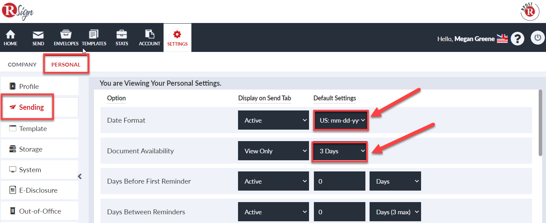The image size is (546, 223).
Task: Open the 3 Days availability dropdown
Action: [x=340, y=151]
